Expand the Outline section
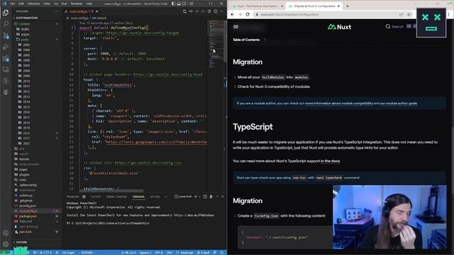The width and height of the screenshot is (454, 255). [21, 242]
